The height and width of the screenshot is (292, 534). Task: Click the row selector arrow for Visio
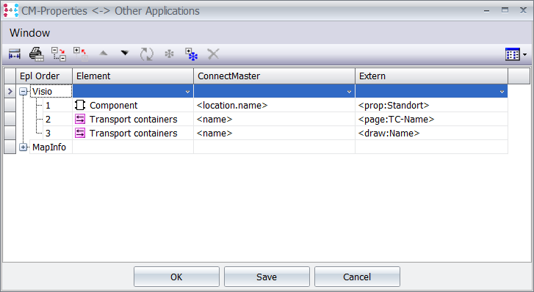pyautogui.click(x=10, y=91)
